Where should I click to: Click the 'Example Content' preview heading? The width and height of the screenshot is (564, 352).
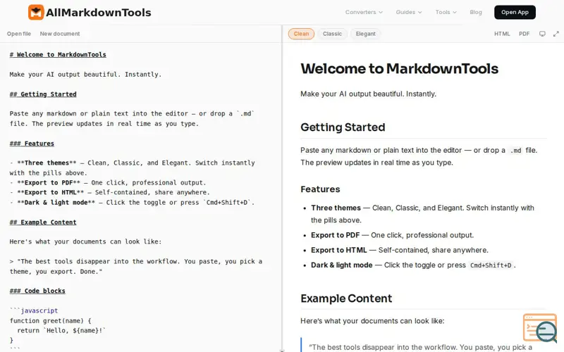[x=346, y=298]
